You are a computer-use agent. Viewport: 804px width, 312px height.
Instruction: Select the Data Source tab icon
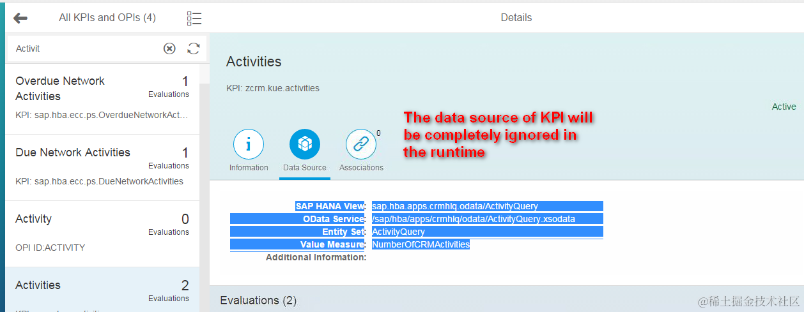pyautogui.click(x=305, y=144)
